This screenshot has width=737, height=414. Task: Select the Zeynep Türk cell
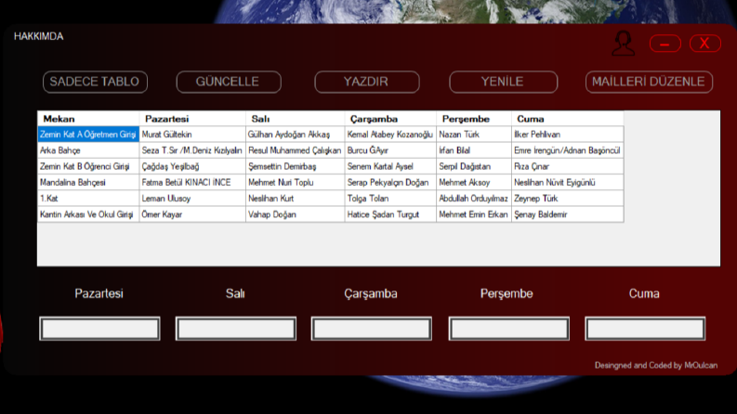568,198
